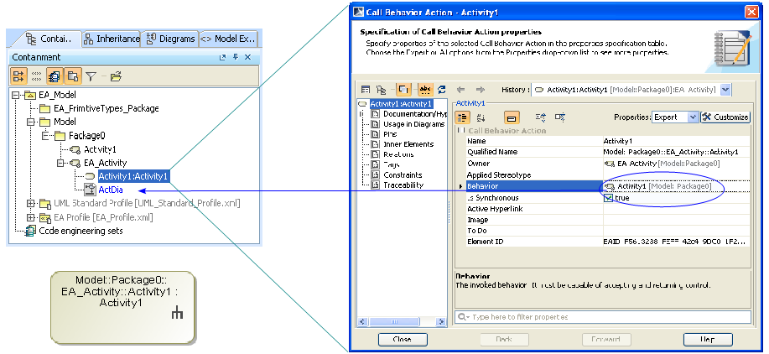This screenshot has width=769, height=354.
Task: Click the tree view icon in dialog toolbar
Action: (381, 90)
